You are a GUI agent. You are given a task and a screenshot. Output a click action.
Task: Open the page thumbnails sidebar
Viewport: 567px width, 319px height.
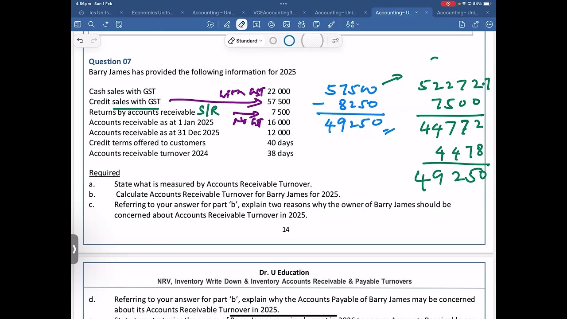(78, 24)
